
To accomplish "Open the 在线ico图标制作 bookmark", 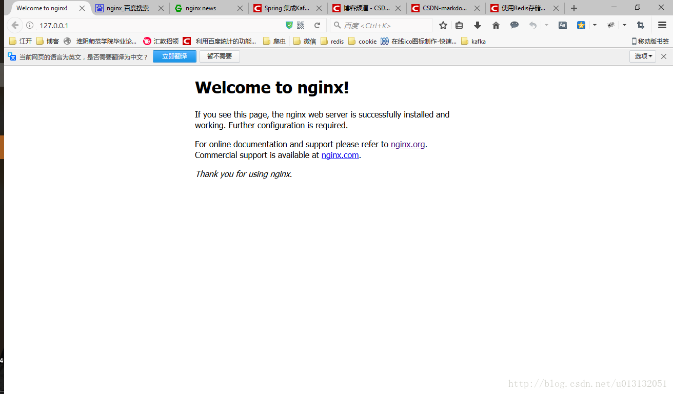I will click(x=419, y=42).
